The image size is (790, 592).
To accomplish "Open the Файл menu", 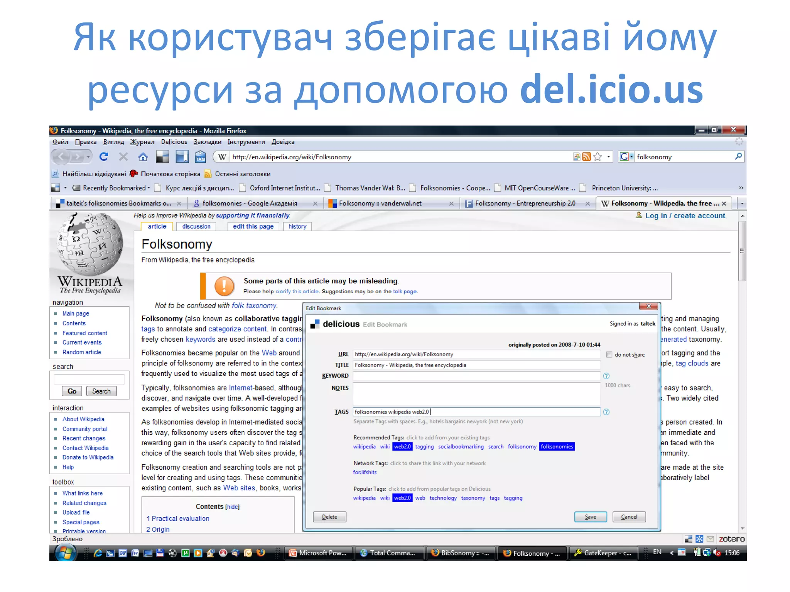I will tap(60, 142).
